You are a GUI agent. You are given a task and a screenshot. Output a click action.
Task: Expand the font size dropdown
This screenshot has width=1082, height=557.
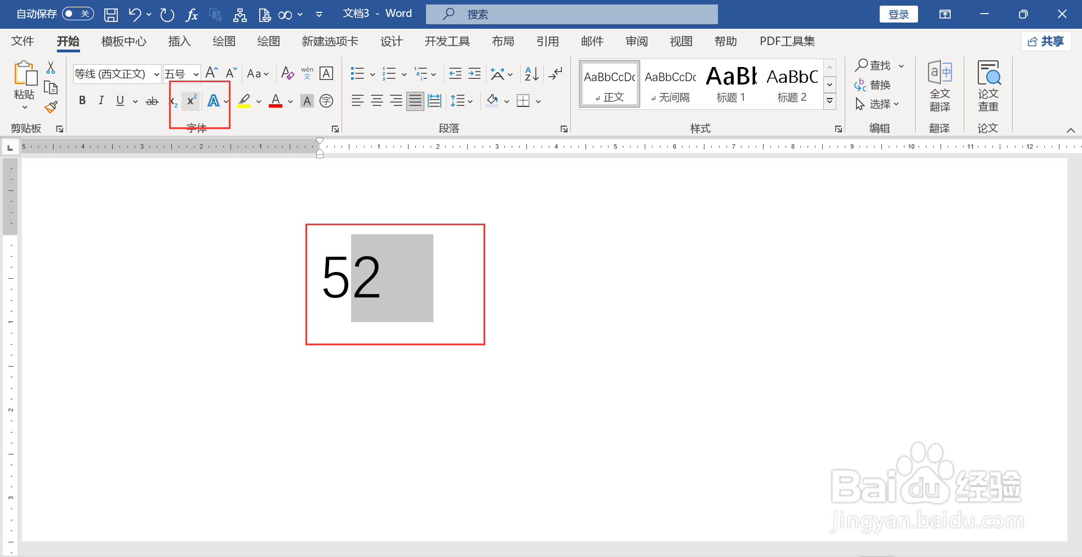point(195,73)
